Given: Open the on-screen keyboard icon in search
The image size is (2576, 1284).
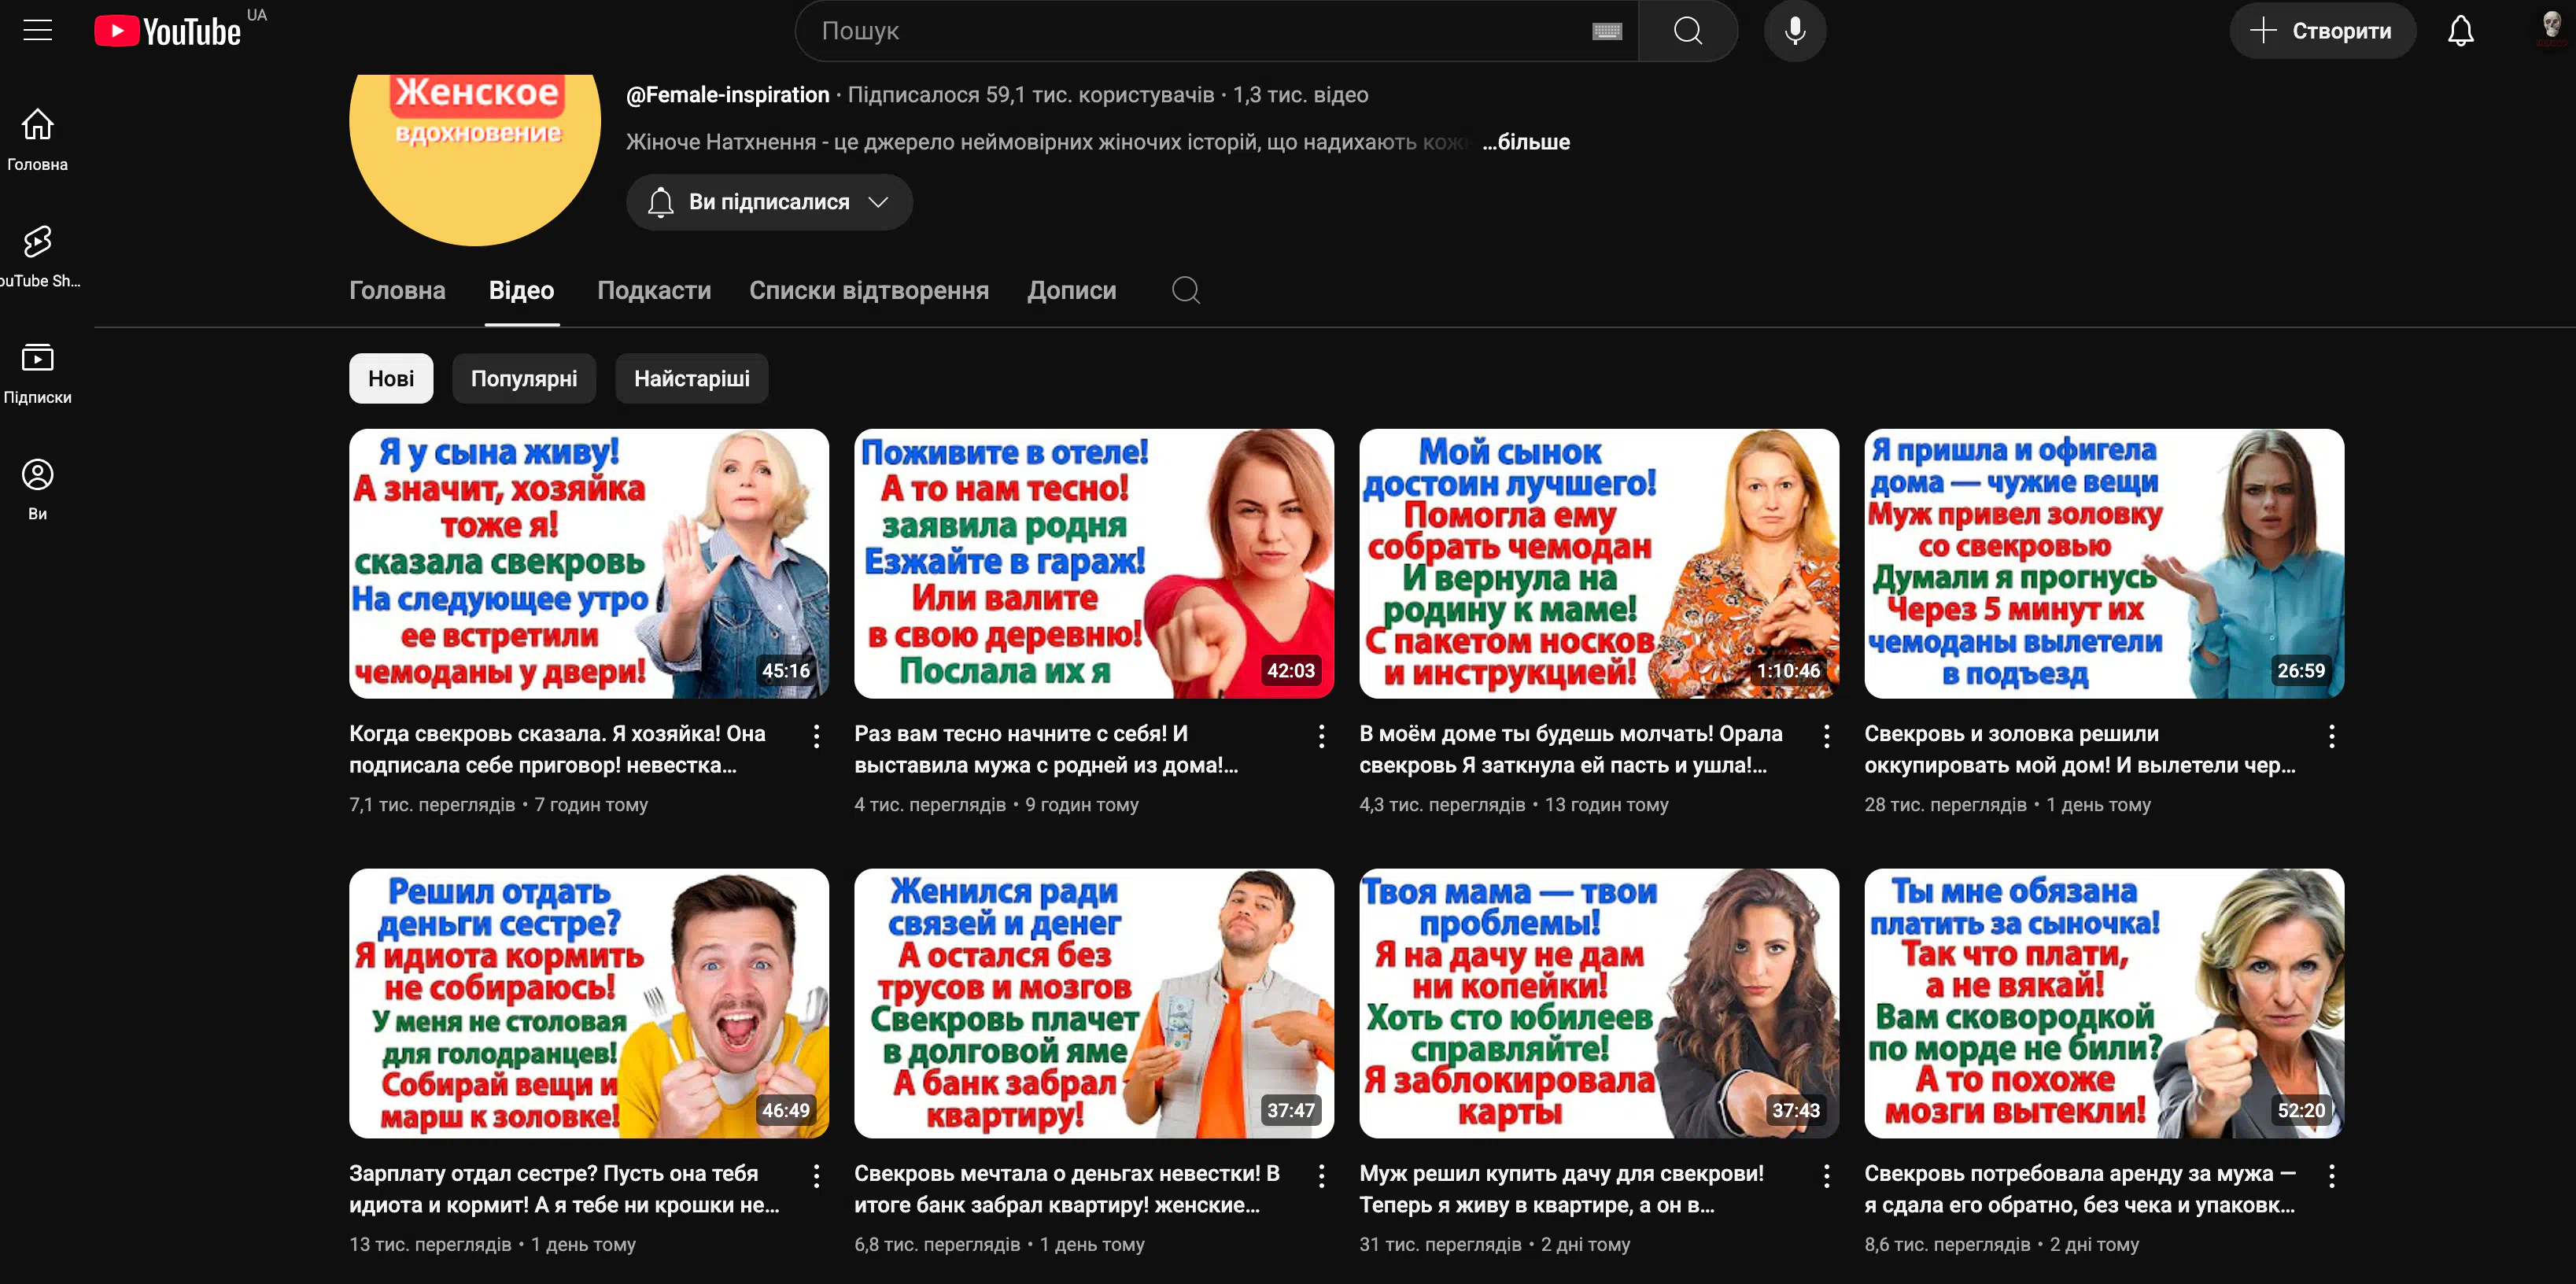Looking at the screenshot, I should 1607,31.
